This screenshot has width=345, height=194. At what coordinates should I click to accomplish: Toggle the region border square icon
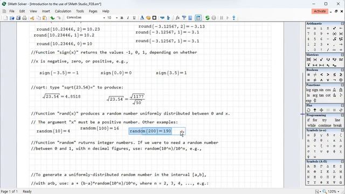[154, 18]
